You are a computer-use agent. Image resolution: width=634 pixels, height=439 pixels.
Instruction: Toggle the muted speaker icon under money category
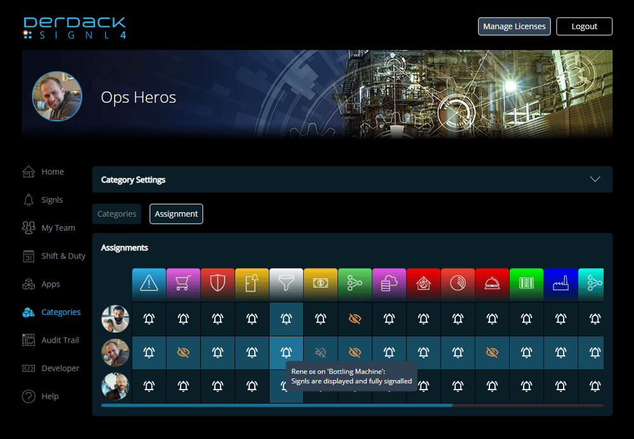[x=320, y=353]
